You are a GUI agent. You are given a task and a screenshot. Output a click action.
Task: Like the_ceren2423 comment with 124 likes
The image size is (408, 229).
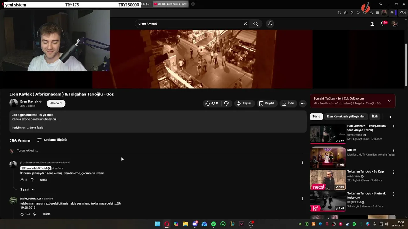(x=22, y=214)
